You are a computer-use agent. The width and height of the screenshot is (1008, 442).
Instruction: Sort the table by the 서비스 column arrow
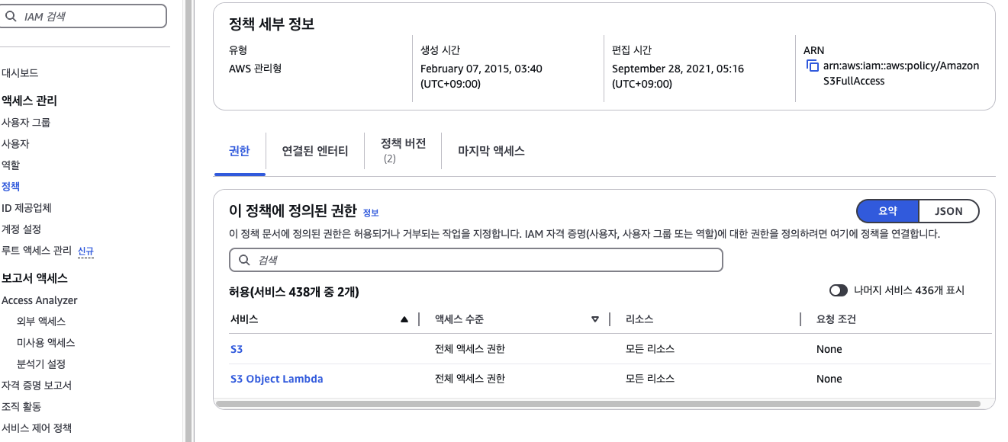click(x=404, y=319)
